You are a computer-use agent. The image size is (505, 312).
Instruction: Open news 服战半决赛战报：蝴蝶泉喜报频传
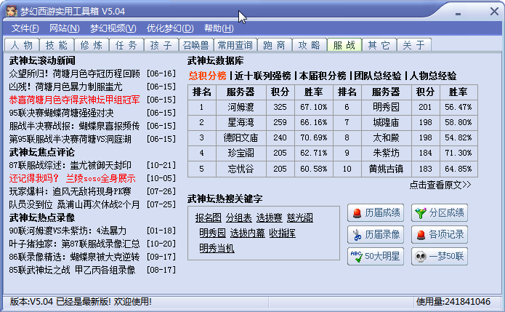coord(74,126)
